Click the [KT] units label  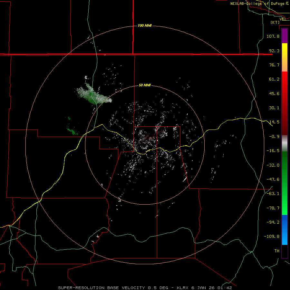(275, 22)
